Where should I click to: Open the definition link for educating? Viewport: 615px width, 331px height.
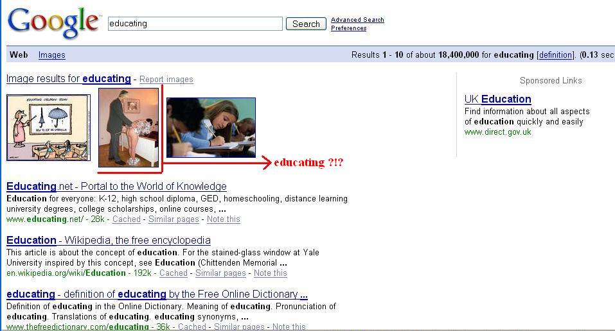pos(556,55)
